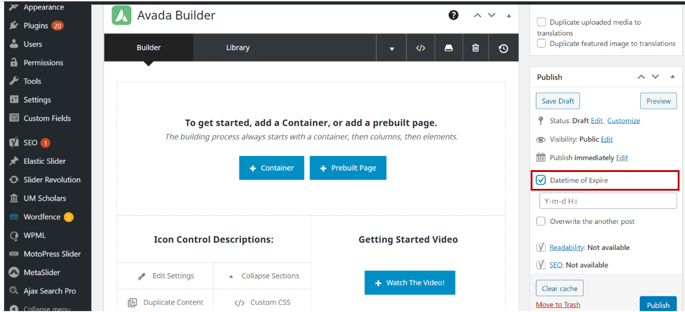This screenshot has height=312, width=685.
Task: Click the Wordfence 2 notification badge
Action: tap(68, 217)
